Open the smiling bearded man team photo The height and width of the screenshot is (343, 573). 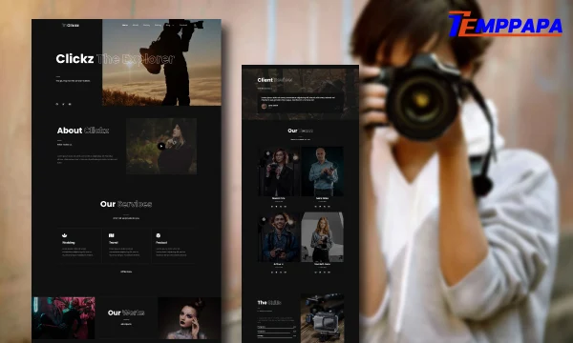coord(279,237)
